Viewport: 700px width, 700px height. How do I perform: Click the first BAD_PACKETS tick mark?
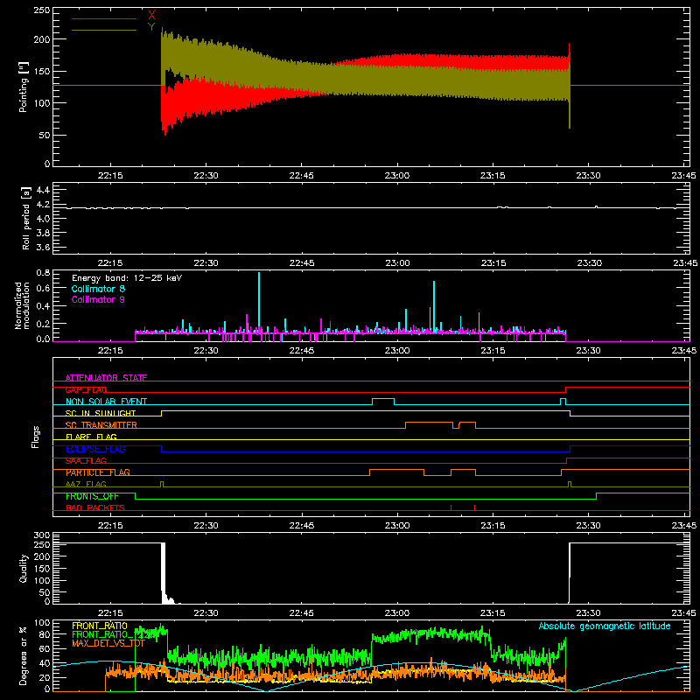(451, 507)
